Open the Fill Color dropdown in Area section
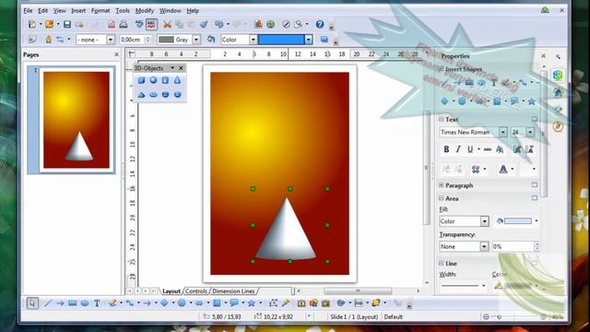 485,221
